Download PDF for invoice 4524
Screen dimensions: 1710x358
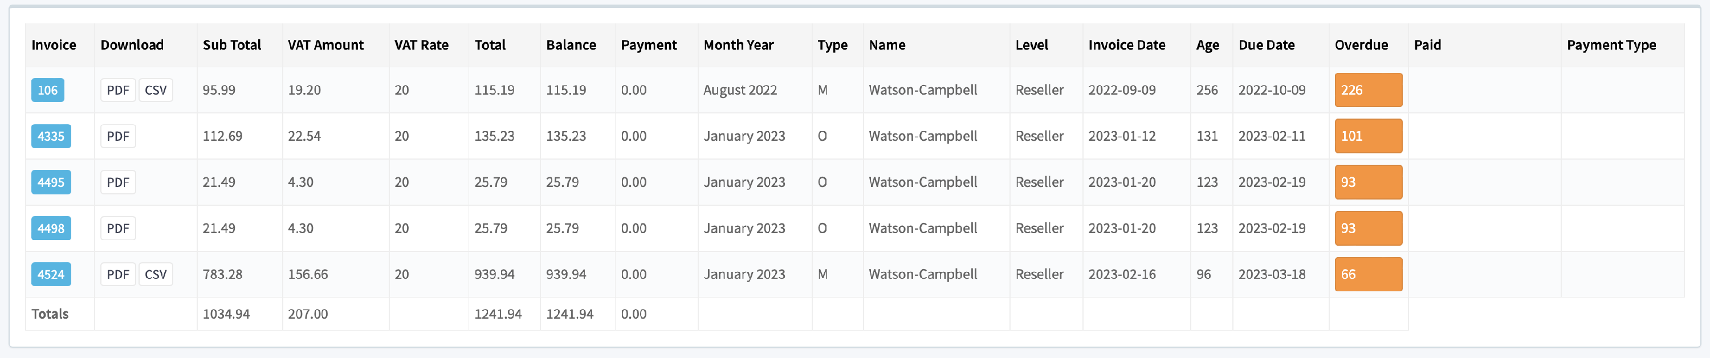point(118,274)
